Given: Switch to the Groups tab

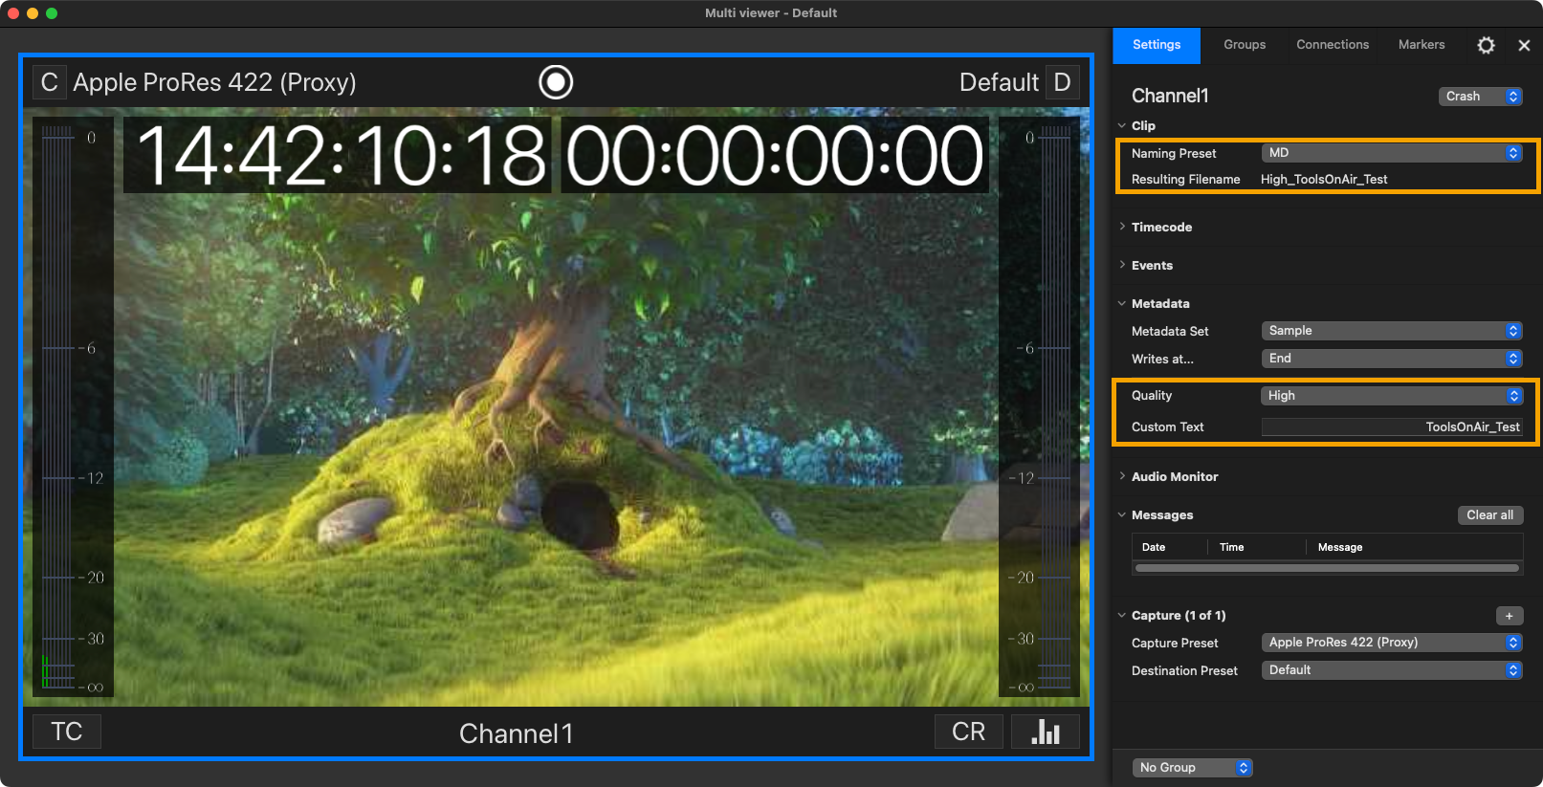Looking at the screenshot, I should pyautogui.click(x=1245, y=45).
